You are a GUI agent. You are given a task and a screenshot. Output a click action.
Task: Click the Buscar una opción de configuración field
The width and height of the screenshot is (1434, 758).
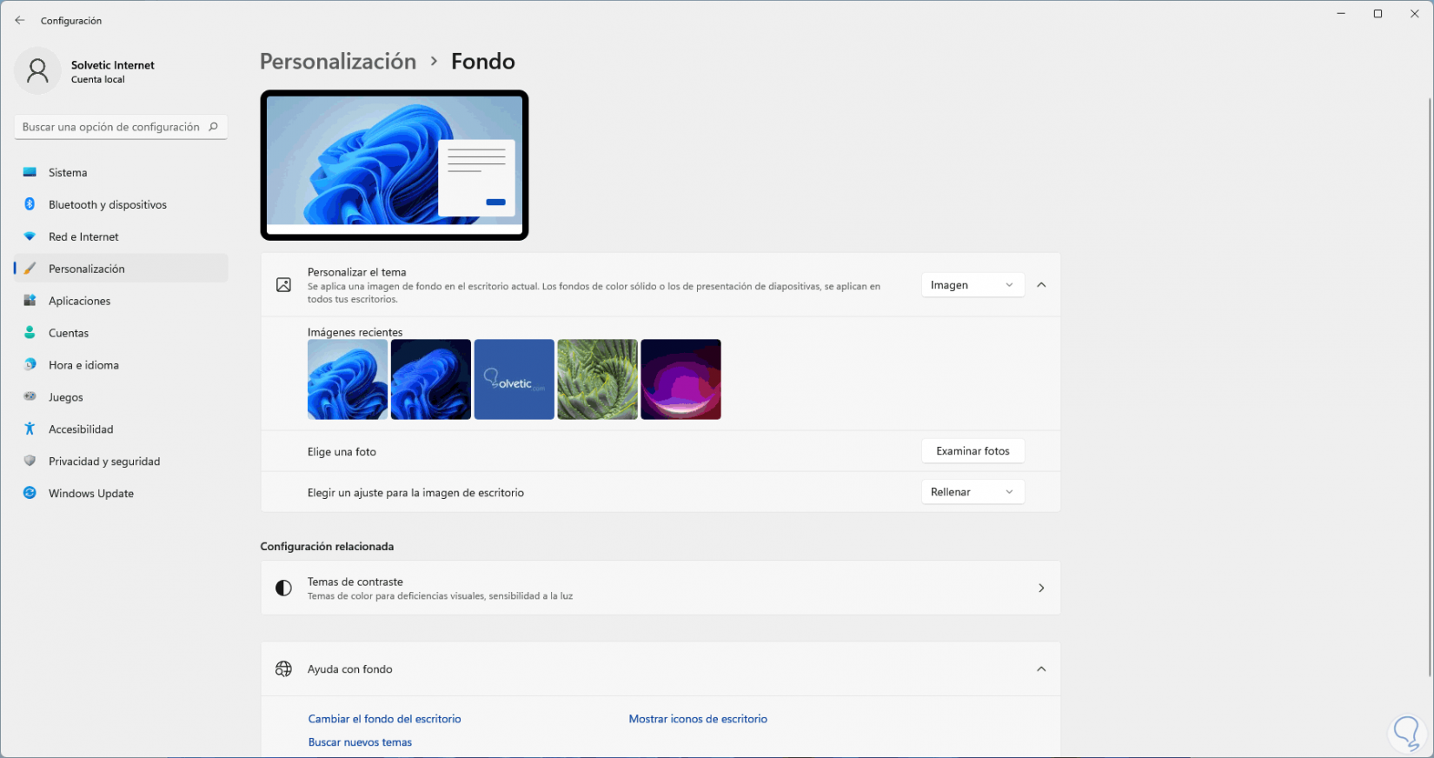coord(121,127)
